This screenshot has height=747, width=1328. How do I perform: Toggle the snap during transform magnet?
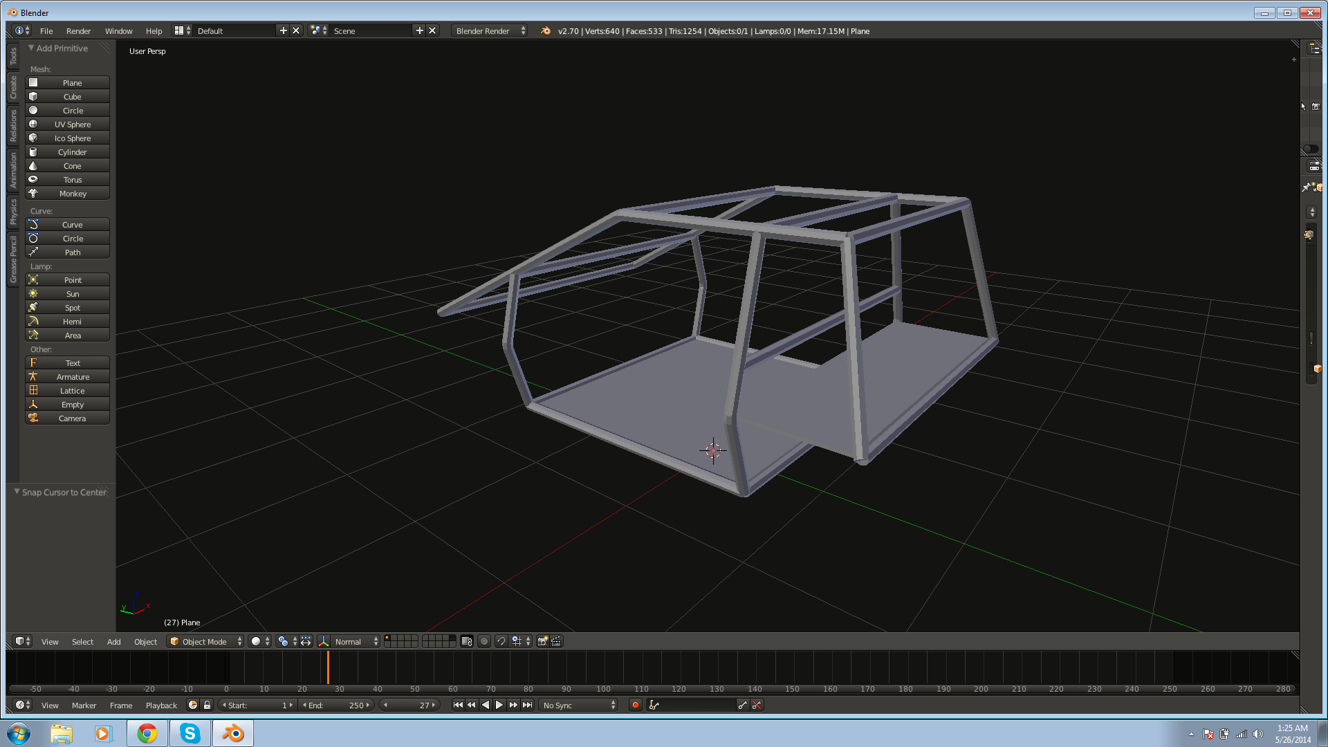point(501,642)
